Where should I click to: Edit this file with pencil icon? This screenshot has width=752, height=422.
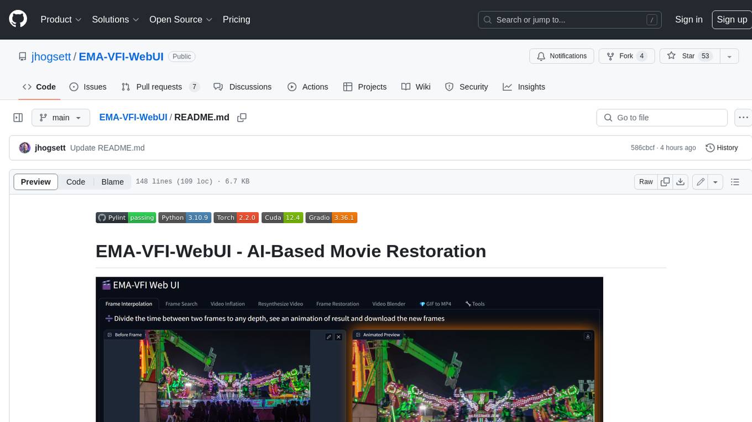point(701,182)
